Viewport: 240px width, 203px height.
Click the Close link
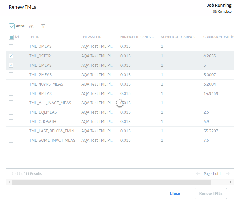click(x=175, y=194)
